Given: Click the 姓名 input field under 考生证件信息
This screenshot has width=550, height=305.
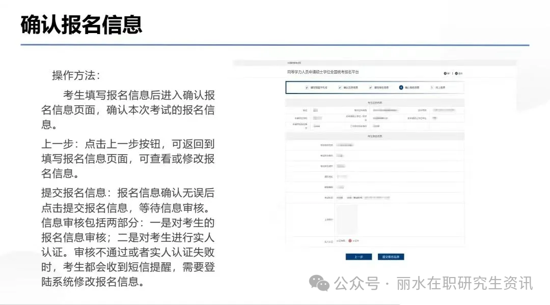Looking at the screenshot, I should tap(317, 110).
